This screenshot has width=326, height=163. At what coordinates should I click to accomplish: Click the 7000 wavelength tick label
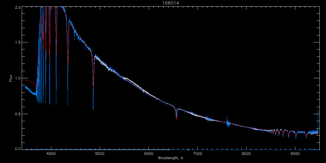click(x=198, y=154)
